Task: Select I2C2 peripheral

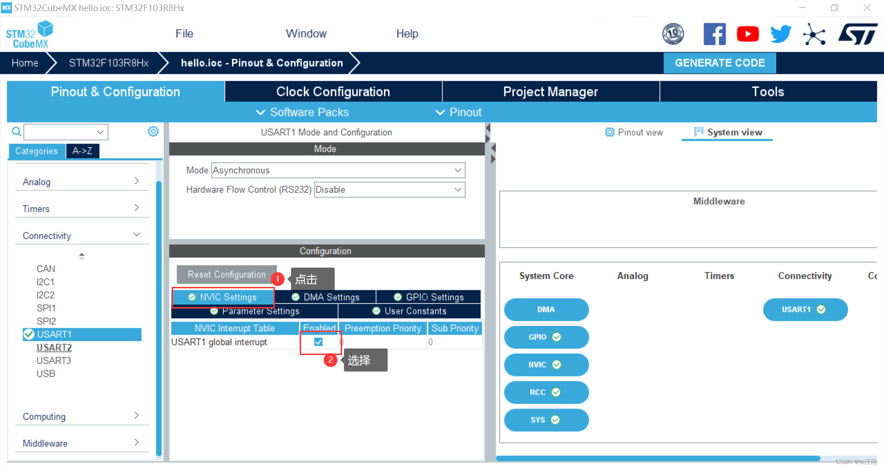Action: (46, 295)
